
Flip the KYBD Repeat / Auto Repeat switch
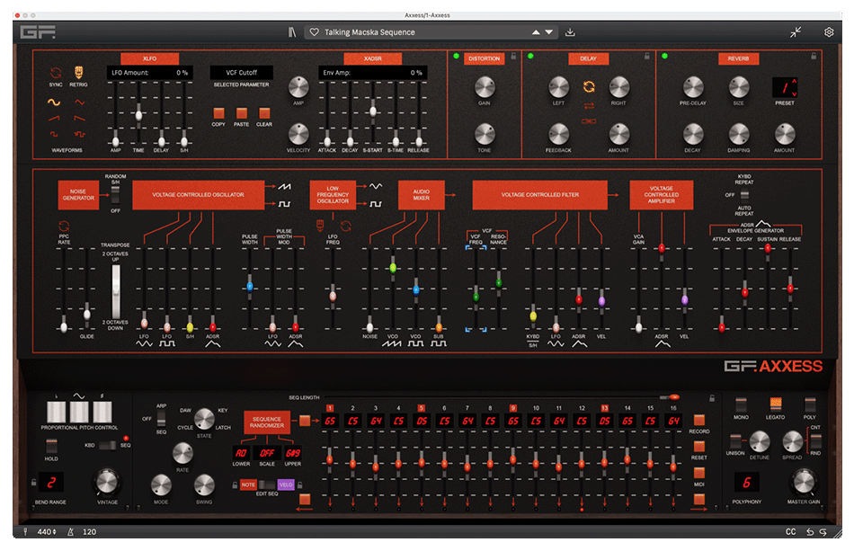click(x=744, y=195)
